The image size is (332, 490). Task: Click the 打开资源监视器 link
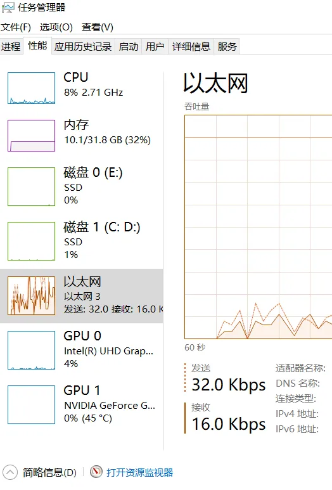tap(139, 472)
